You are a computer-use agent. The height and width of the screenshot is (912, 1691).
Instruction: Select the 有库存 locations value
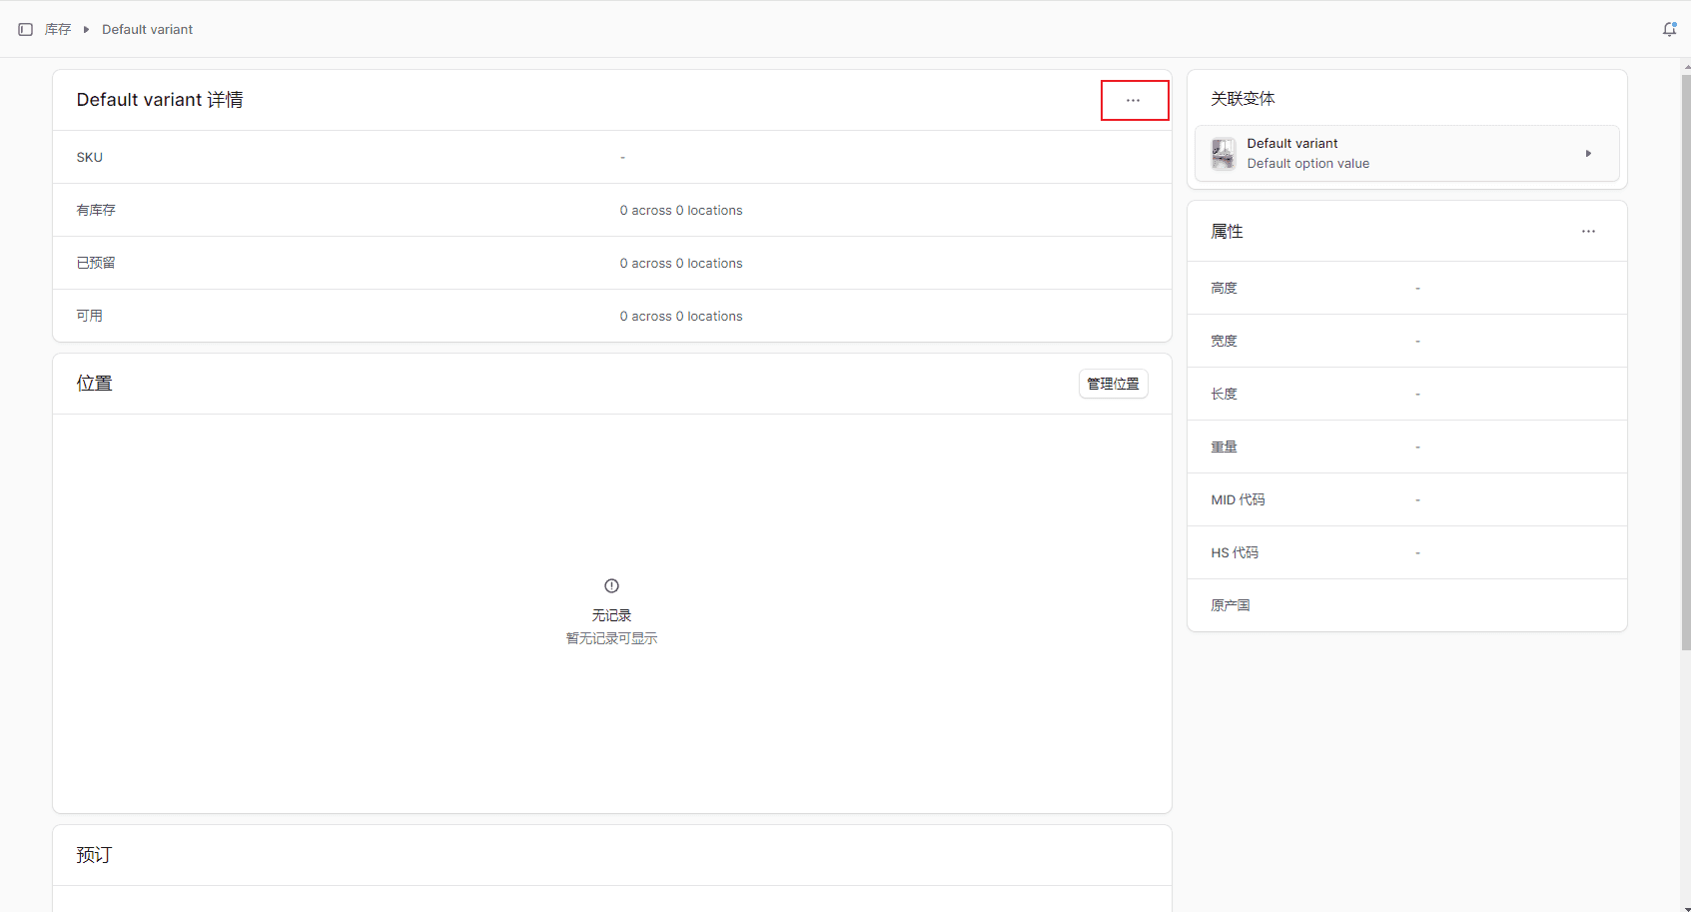(x=681, y=211)
